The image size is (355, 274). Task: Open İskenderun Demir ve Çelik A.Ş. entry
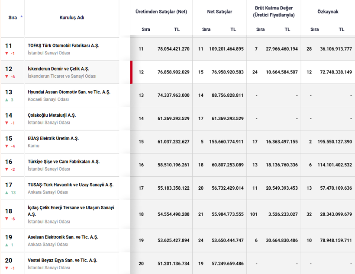point(58,69)
